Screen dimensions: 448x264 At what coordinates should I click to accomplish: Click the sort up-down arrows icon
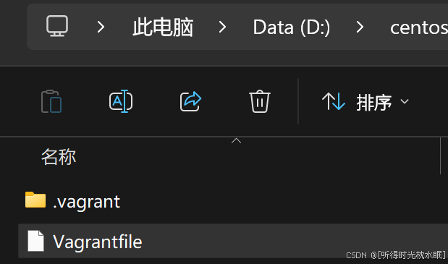click(334, 101)
